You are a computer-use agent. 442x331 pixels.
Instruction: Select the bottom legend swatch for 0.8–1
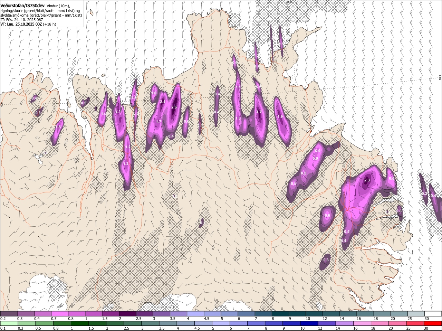[62, 323]
